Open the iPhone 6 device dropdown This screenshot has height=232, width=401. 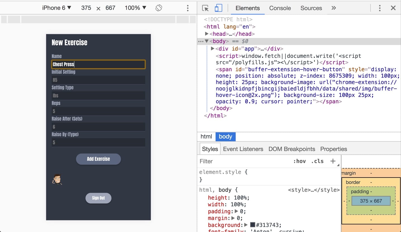57,8
